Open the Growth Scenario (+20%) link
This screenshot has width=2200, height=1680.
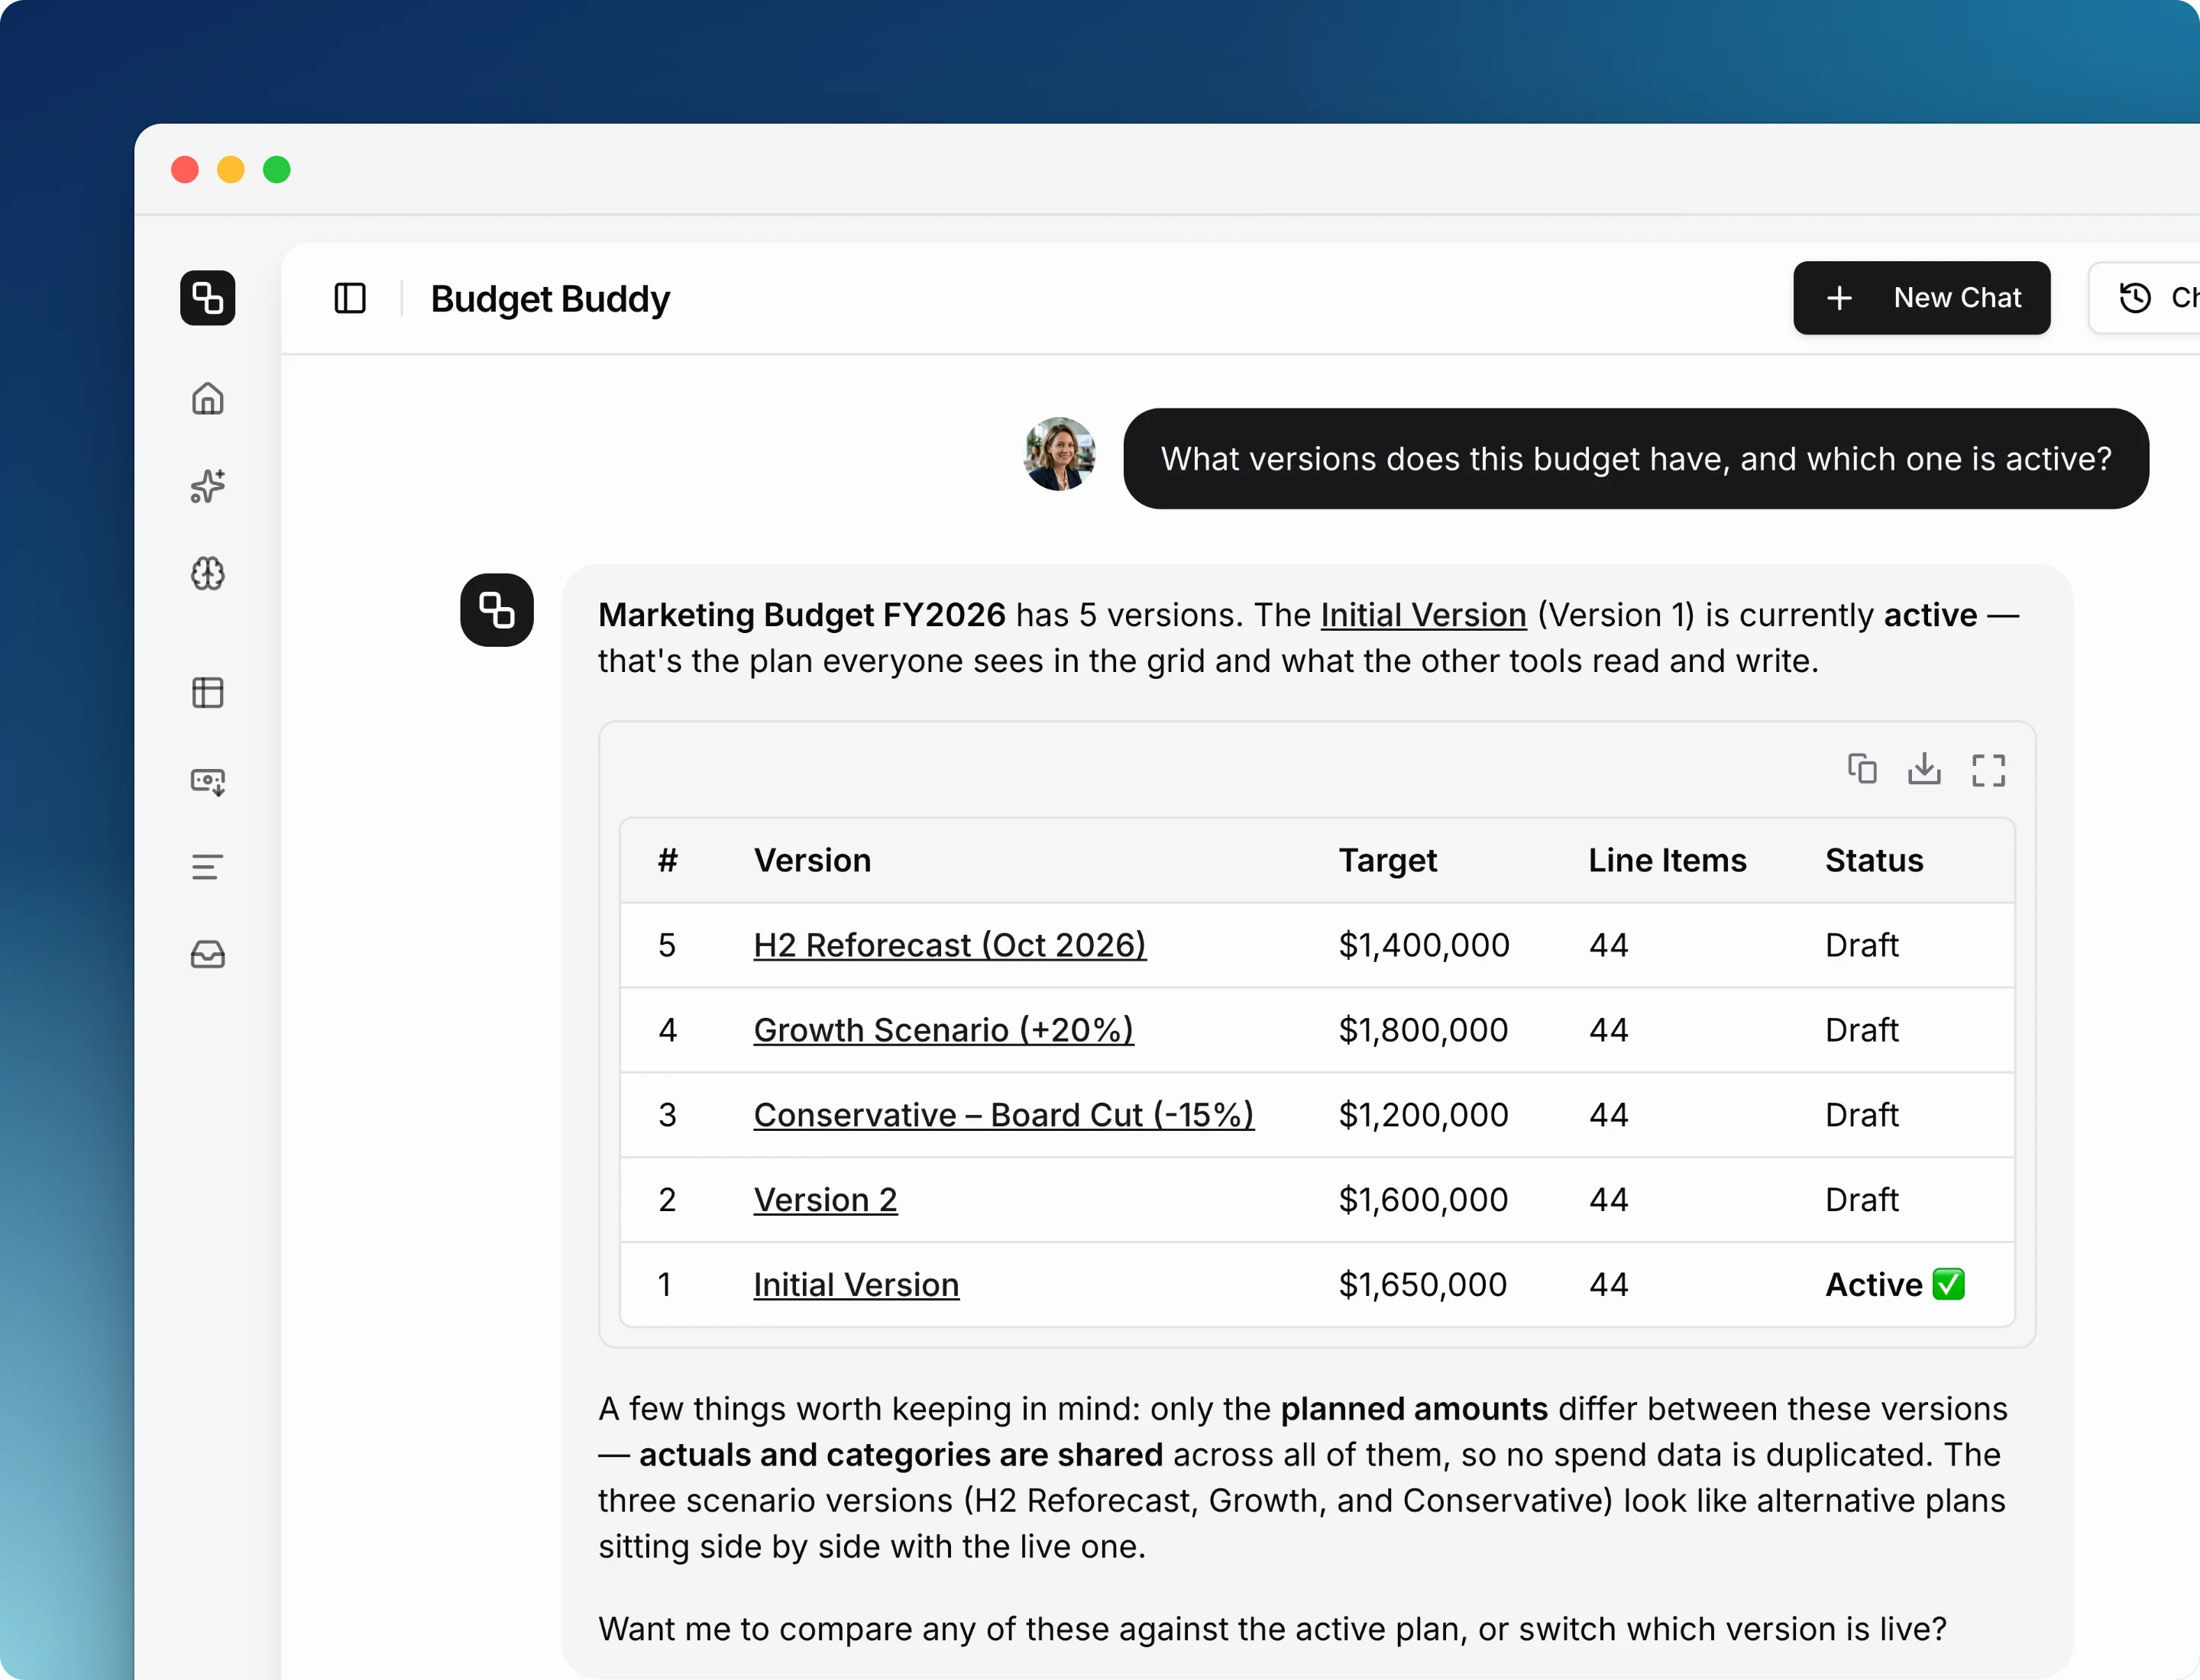point(943,1030)
